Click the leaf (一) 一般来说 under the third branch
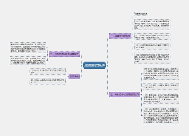 coord(161,86)
